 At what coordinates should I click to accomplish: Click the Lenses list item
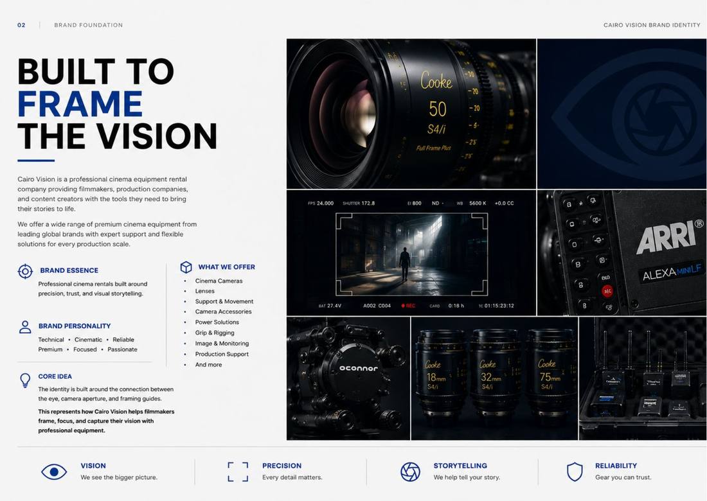point(204,291)
